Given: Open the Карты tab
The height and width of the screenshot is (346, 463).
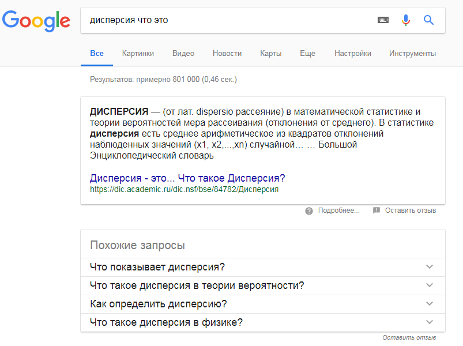Looking at the screenshot, I should tap(271, 54).
